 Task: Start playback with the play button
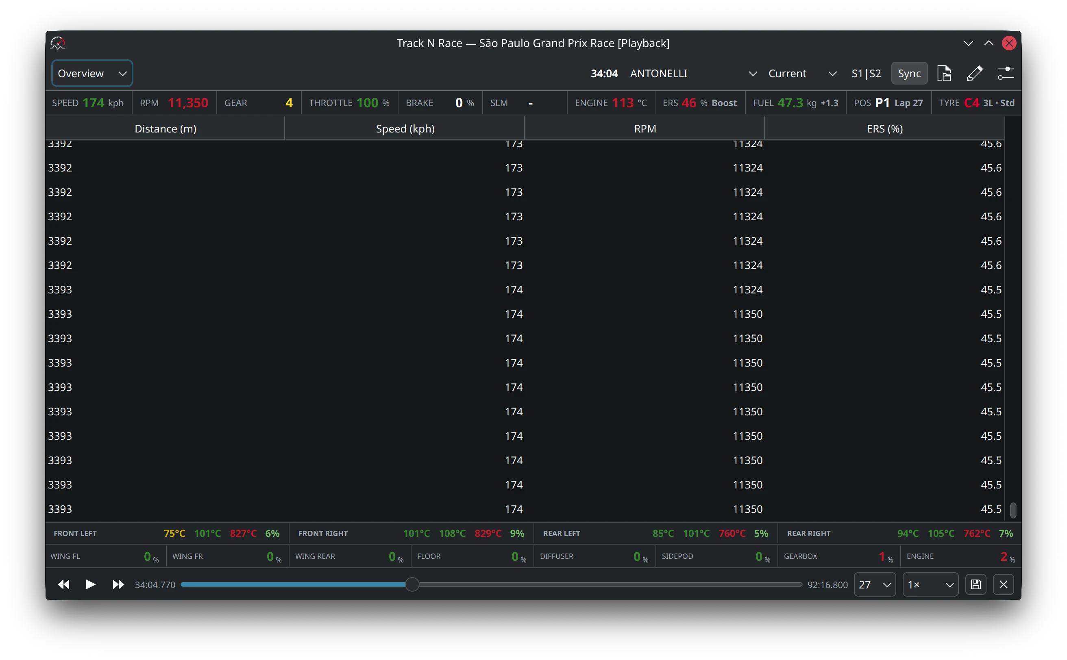(x=90, y=584)
